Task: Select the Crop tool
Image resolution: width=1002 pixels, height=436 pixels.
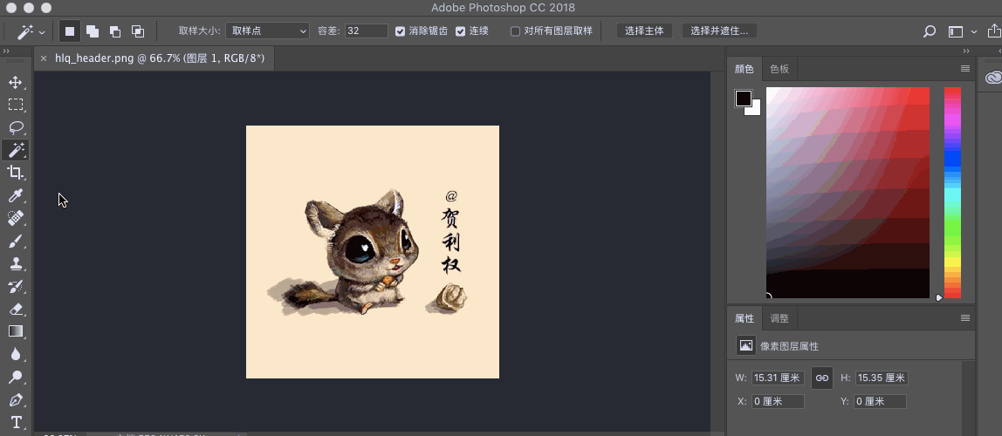Action: pyautogui.click(x=16, y=173)
